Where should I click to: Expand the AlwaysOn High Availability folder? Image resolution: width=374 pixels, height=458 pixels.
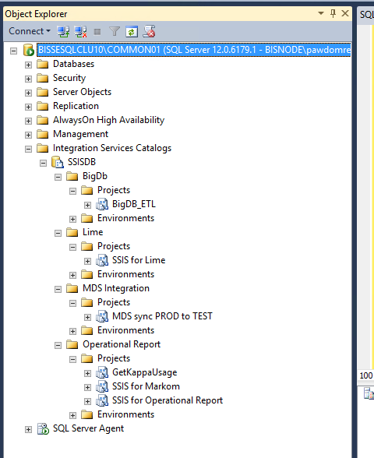(28, 121)
